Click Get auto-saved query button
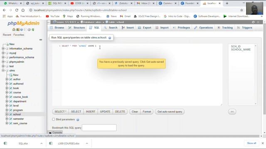The image size is (266, 149). coord(170,112)
